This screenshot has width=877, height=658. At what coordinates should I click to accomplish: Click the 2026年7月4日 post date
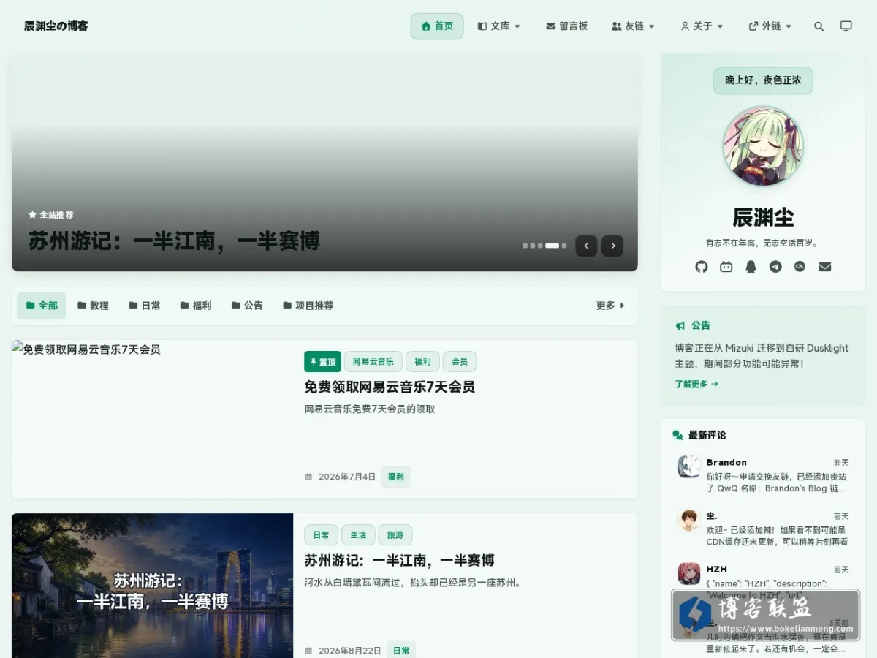pos(347,477)
